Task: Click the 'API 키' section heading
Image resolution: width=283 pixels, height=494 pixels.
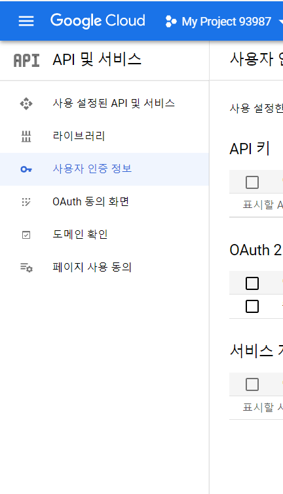Action: 250,148
